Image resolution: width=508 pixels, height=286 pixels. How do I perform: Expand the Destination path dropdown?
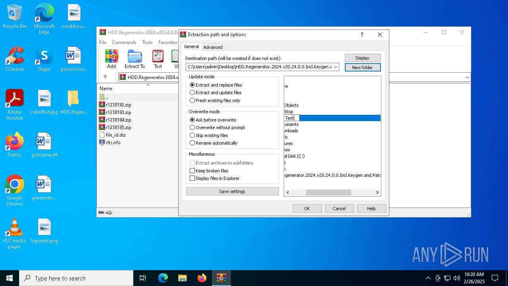(336, 67)
